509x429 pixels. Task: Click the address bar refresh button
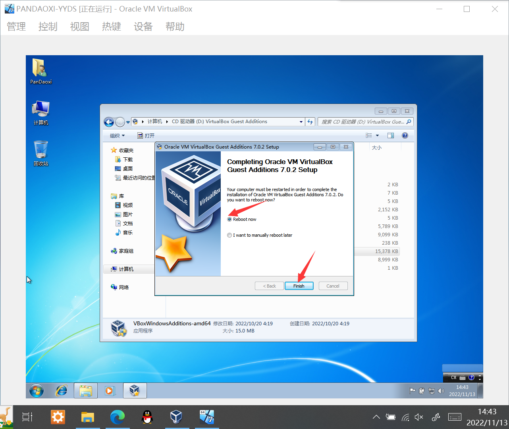pyautogui.click(x=310, y=122)
